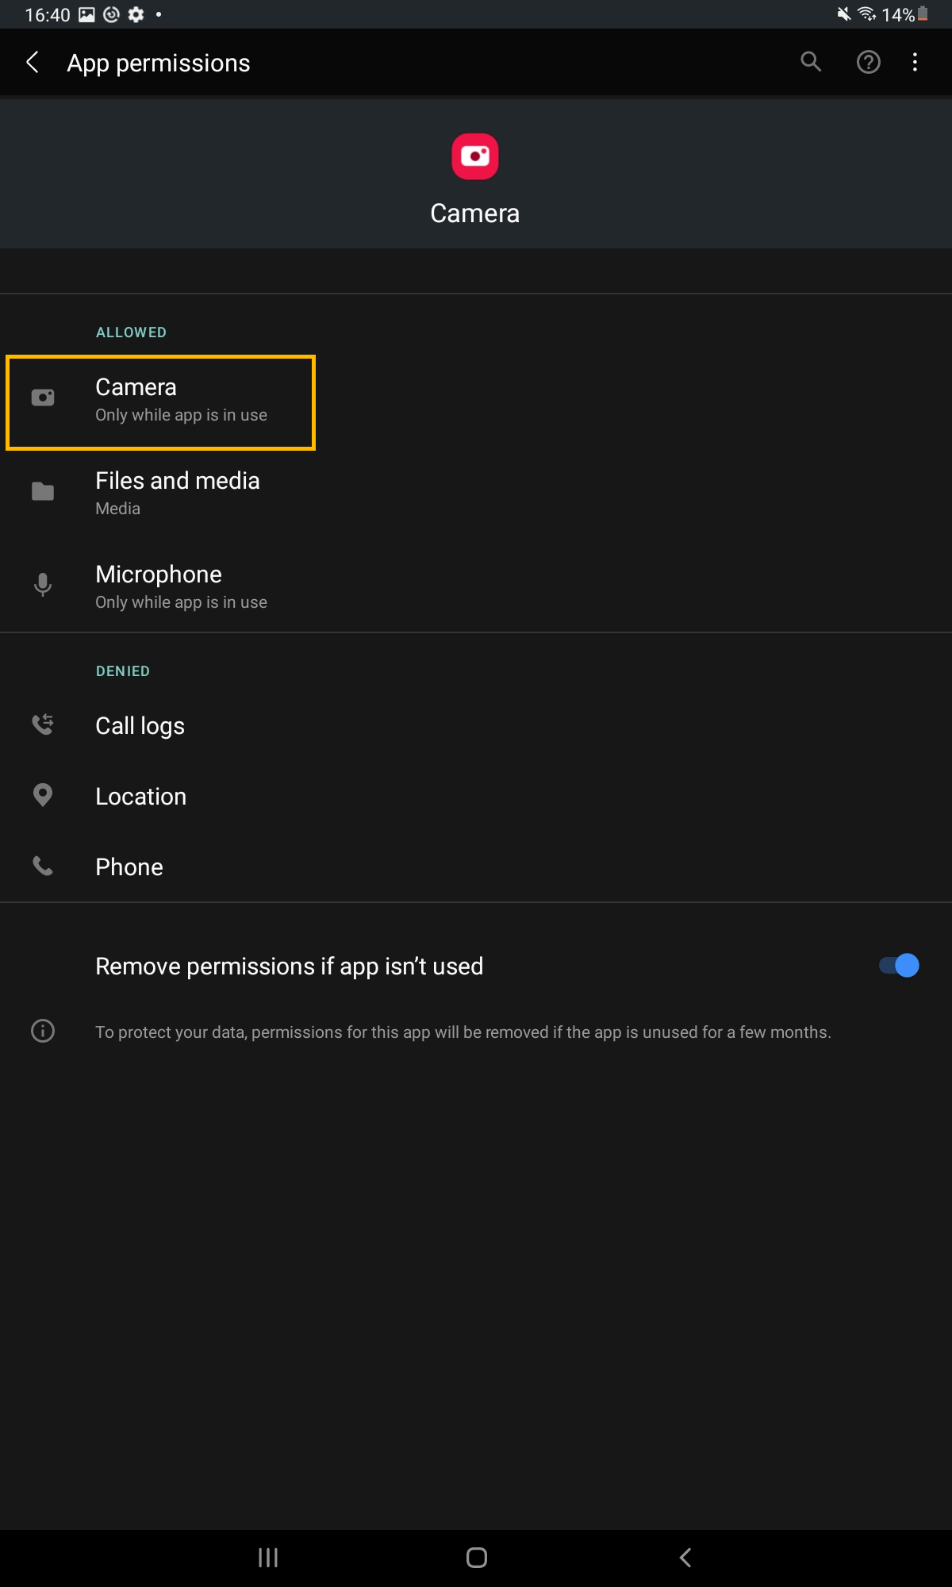
Task: Tap the red Camera app icon
Action: coord(475,156)
